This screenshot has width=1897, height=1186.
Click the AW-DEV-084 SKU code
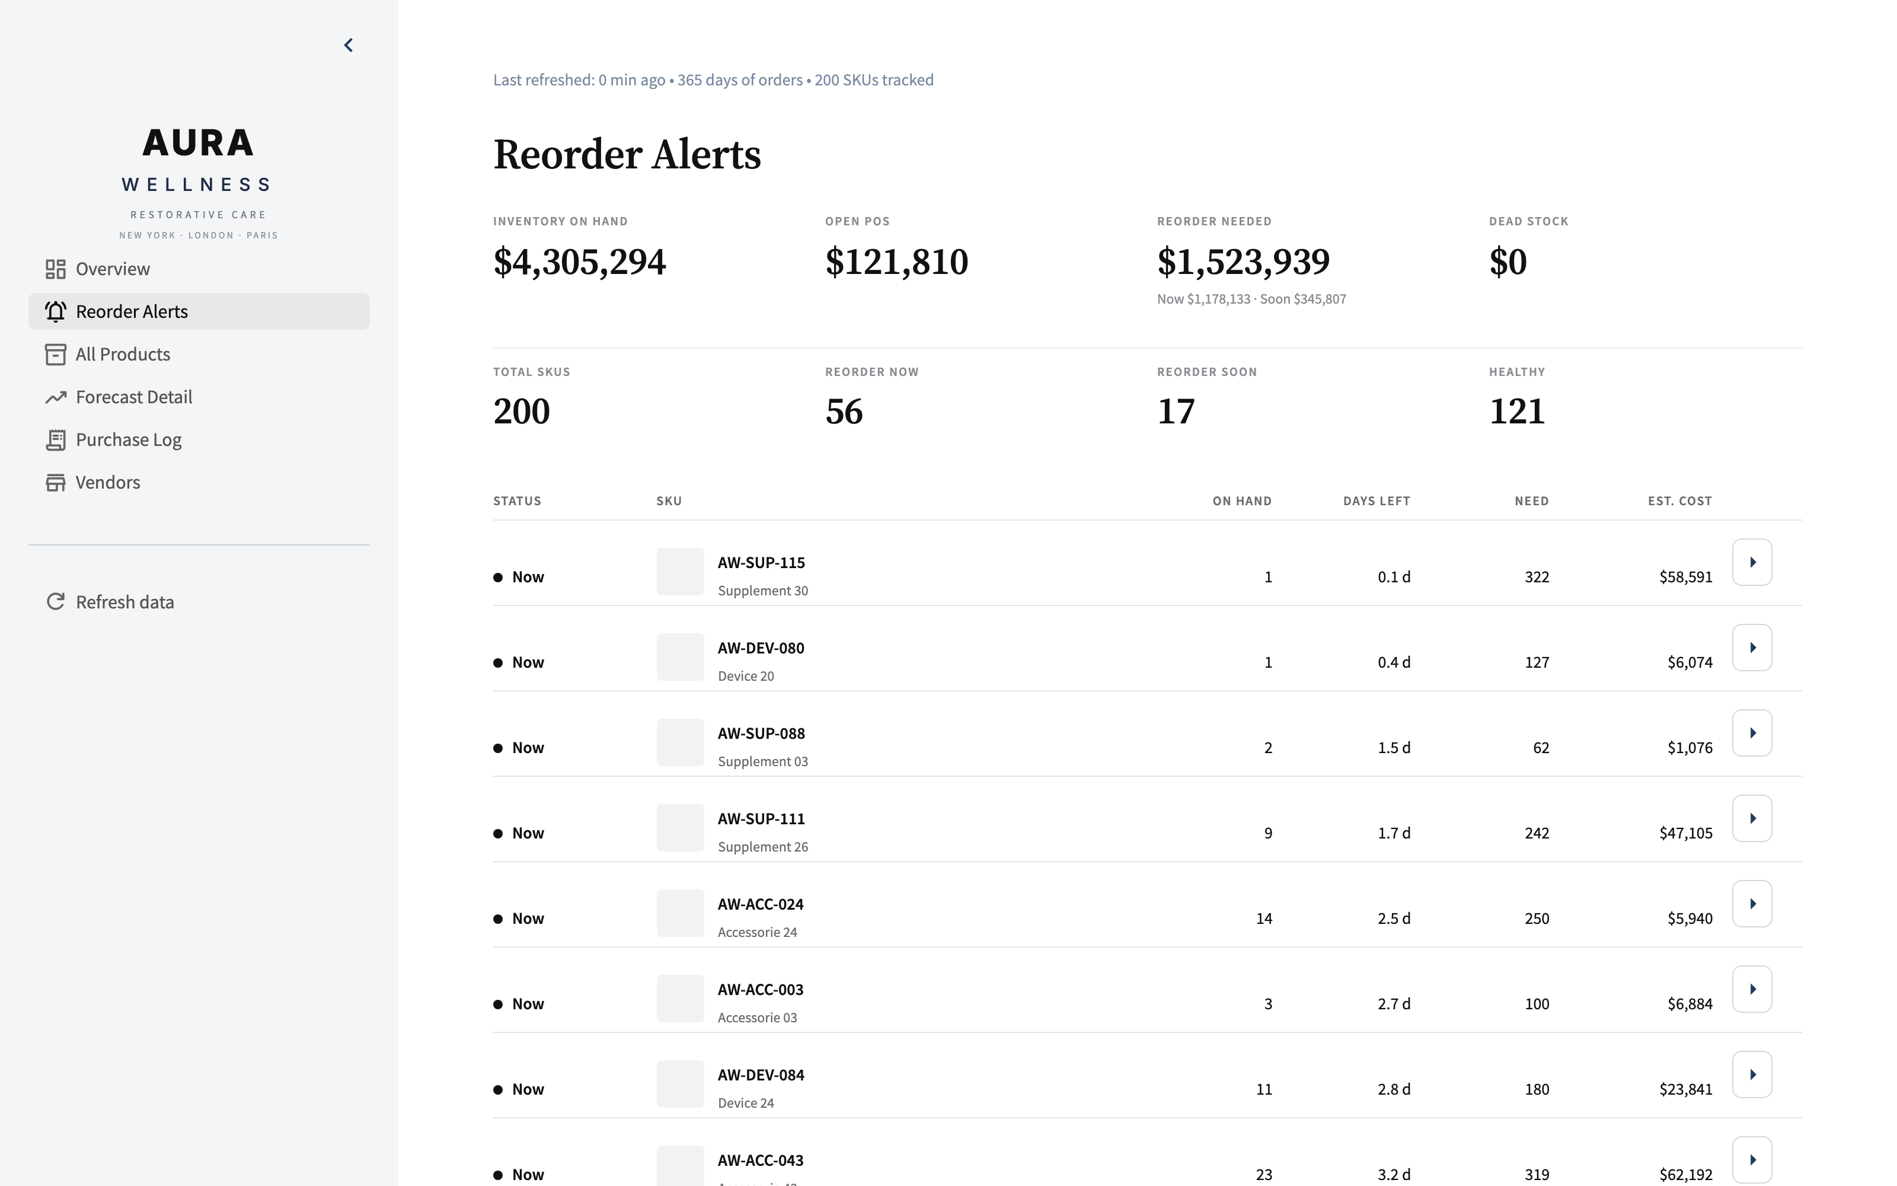761,1075
